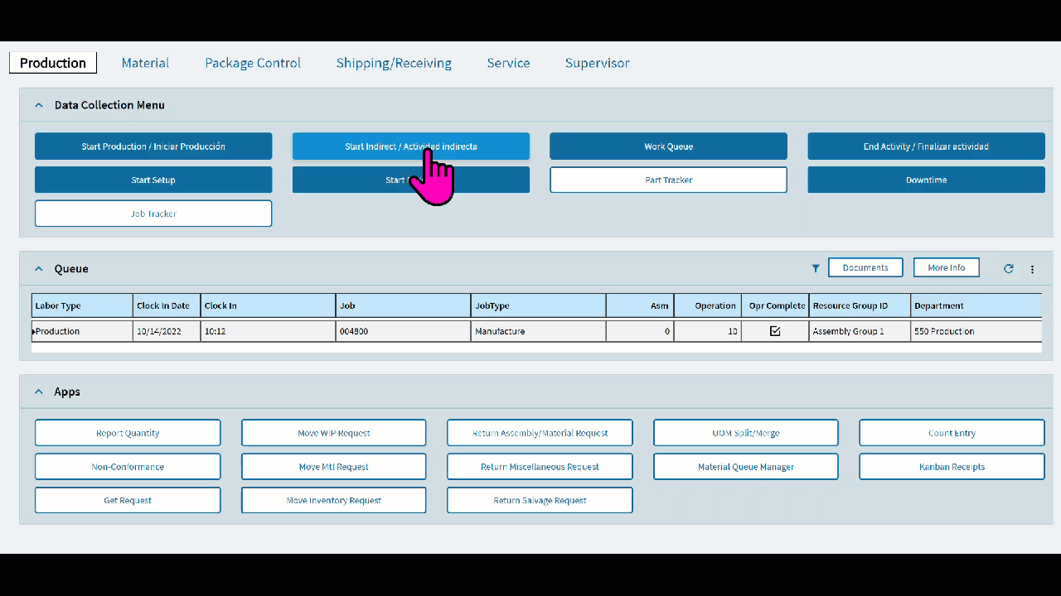This screenshot has height=596, width=1061.
Task: View Documents for the Queue
Action: coord(865,267)
